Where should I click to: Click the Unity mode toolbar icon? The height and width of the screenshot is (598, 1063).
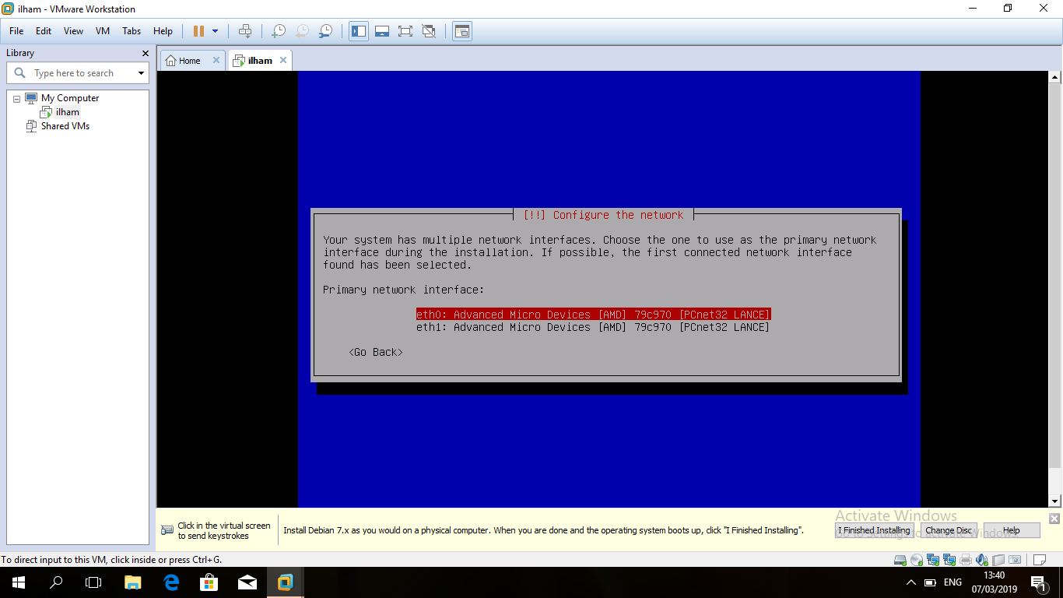point(429,31)
